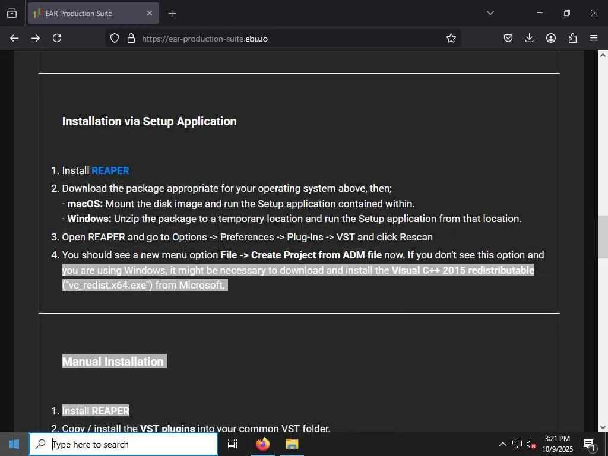Image resolution: width=608 pixels, height=456 pixels.
Task: Follow the REAPER hyperlink
Action: point(110,170)
